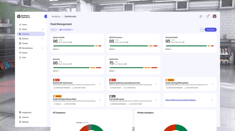Screen dimensions: 235x131
Task: Click the Medium badge on Enable Windows Secure Boot
Action: pyautogui.click(x=57, y=96)
